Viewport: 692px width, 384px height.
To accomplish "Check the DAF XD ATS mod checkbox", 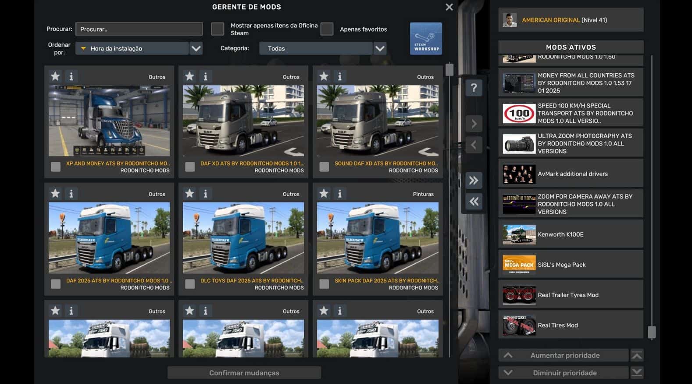I will (x=190, y=167).
